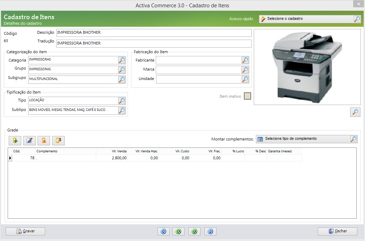
Task: Open the Fabricante lookup
Action: tap(245, 60)
